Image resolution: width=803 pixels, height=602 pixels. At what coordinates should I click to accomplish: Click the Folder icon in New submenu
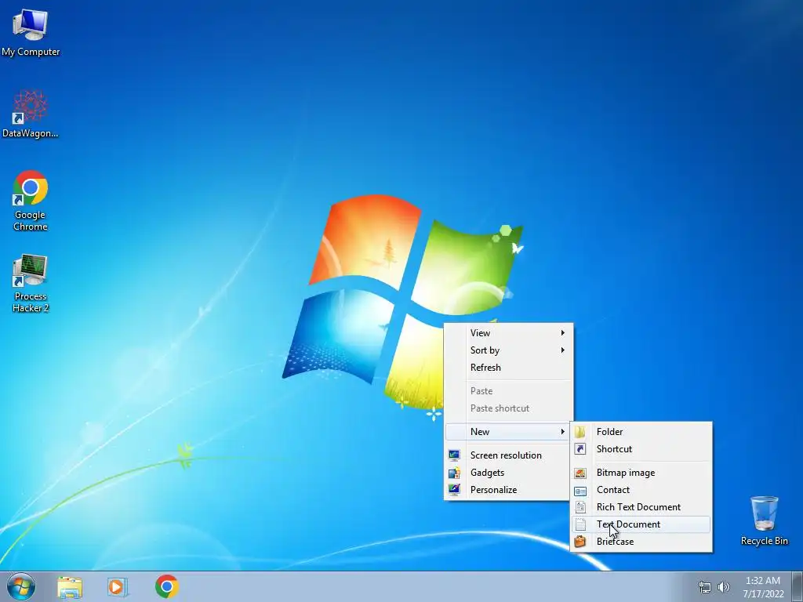[580, 432]
